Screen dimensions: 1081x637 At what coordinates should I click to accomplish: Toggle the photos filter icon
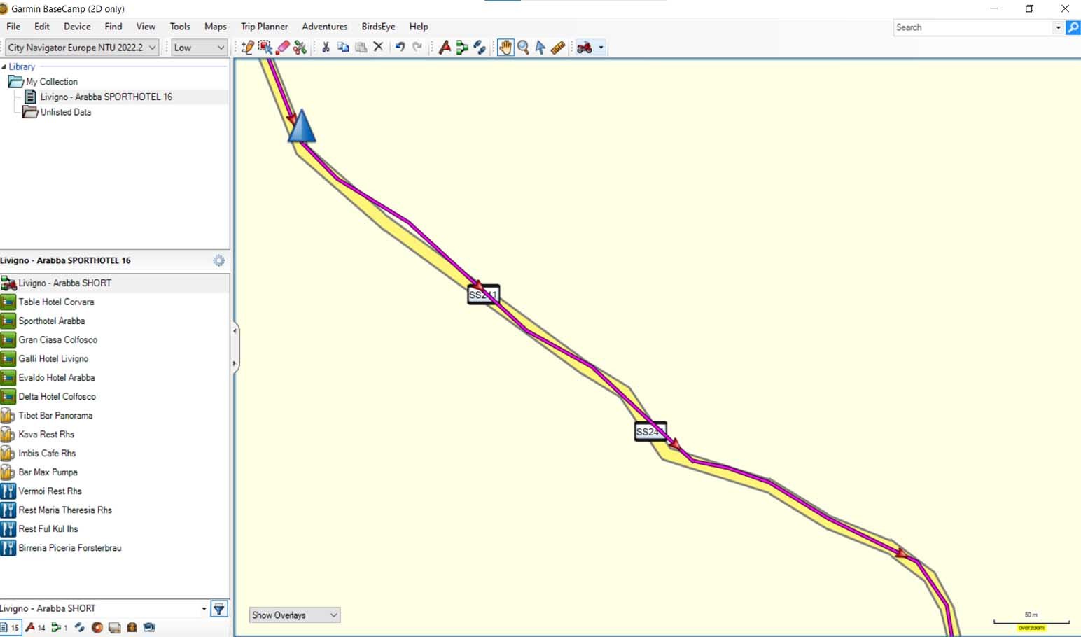click(x=114, y=627)
